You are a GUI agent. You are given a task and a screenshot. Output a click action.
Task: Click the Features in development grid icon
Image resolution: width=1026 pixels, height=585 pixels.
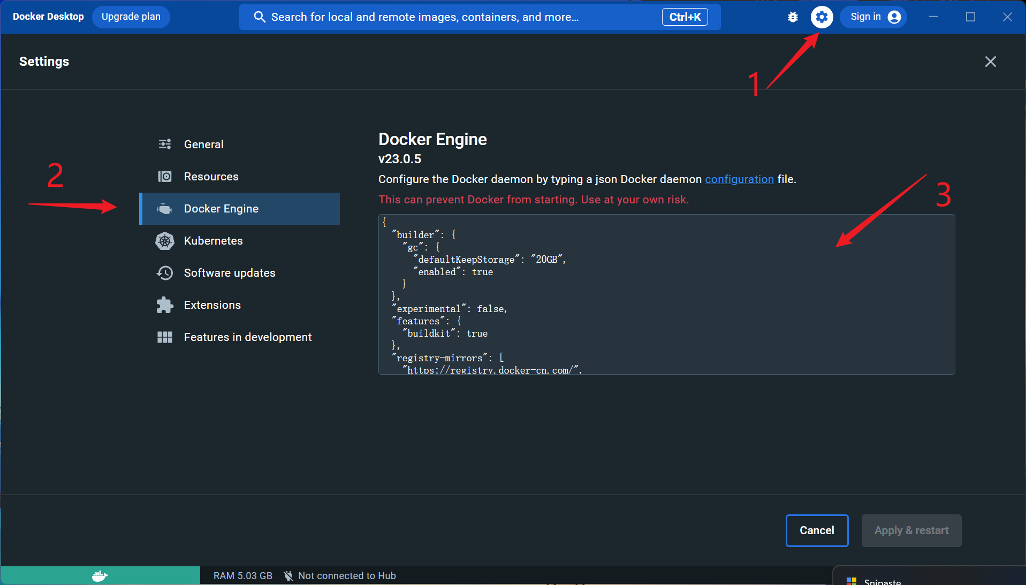tap(165, 337)
